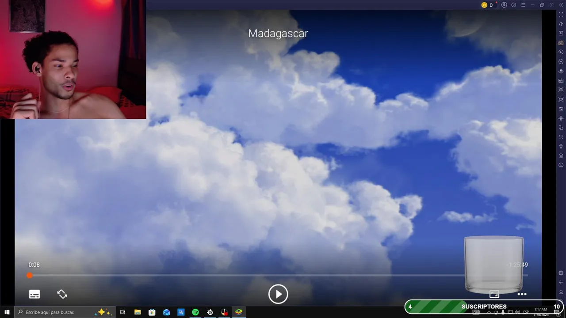Image resolution: width=566 pixels, height=318 pixels.
Task: Open the BlueStacks account profile icon
Action: point(504,5)
